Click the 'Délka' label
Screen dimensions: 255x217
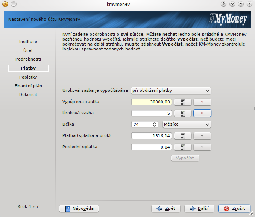point(68,124)
